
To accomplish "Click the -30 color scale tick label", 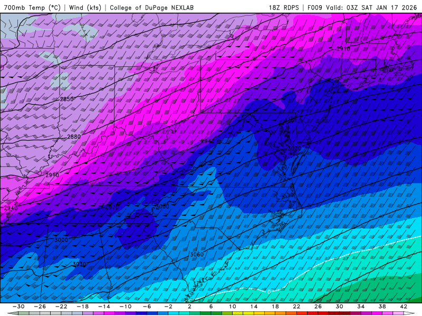I will tap(18, 307).
